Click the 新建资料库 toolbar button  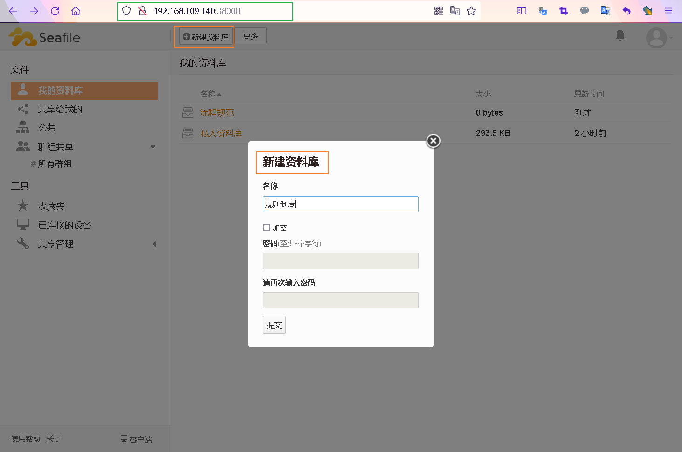click(206, 37)
